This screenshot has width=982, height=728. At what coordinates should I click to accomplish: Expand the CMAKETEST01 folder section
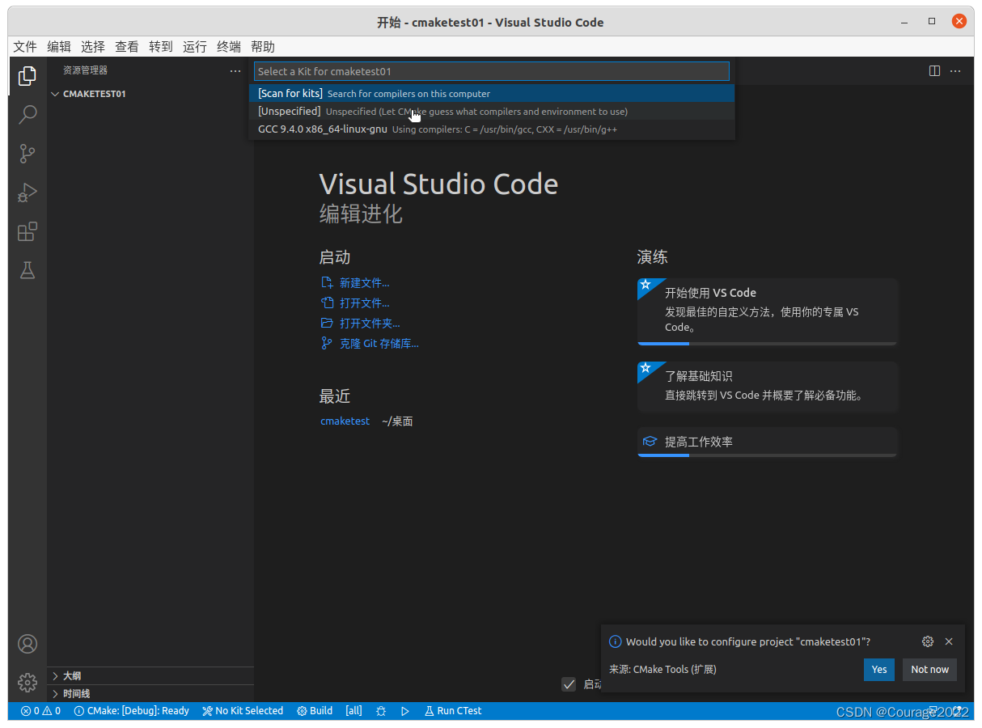coord(150,94)
